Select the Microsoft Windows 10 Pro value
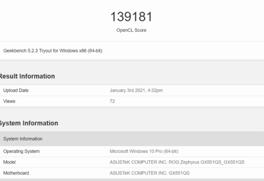 144,151
